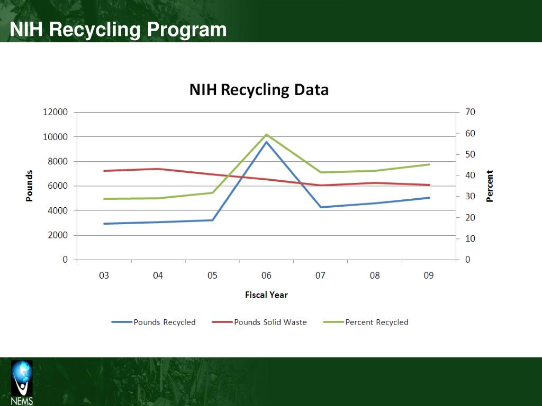This screenshot has height=406, width=542.
Task: Click the Percent right axis title
Action: point(490,186)
